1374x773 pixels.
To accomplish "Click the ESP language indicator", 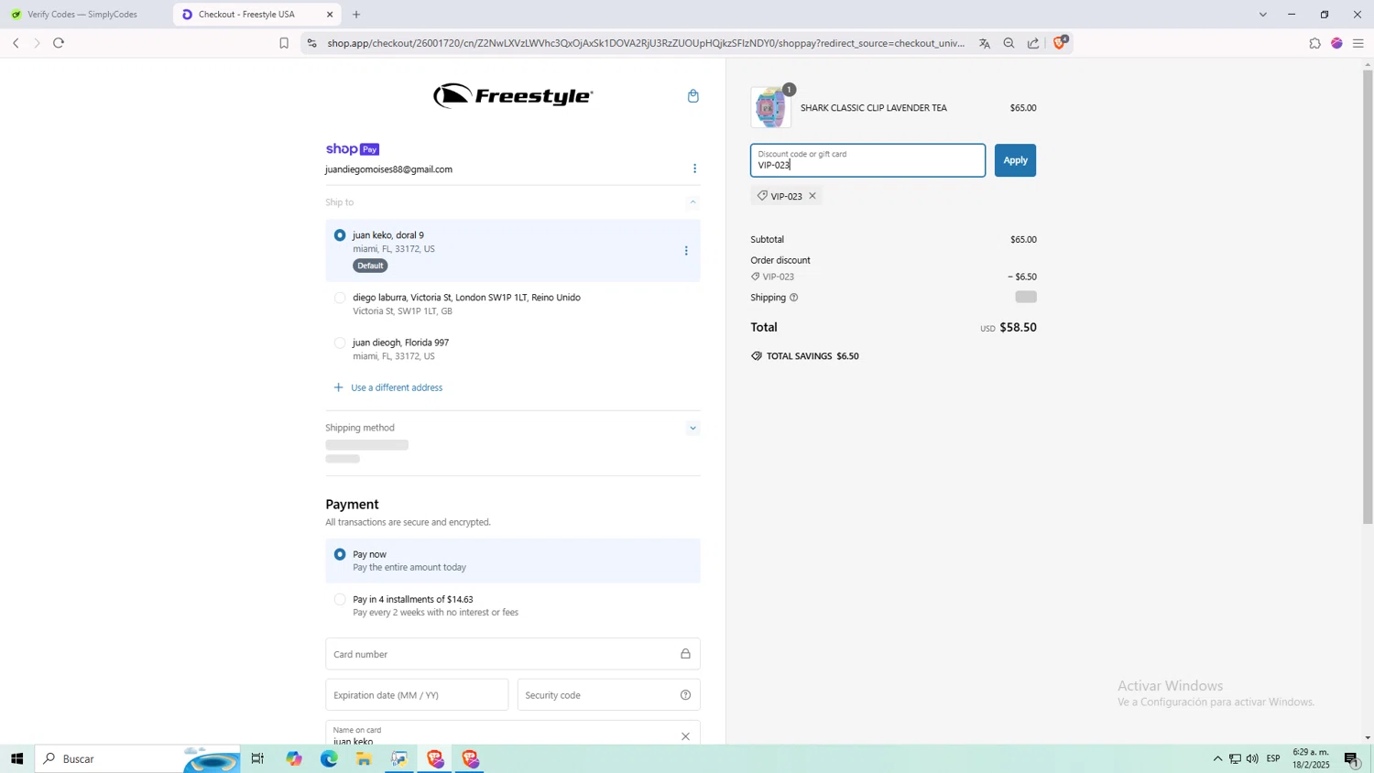I will (1273, 758).
